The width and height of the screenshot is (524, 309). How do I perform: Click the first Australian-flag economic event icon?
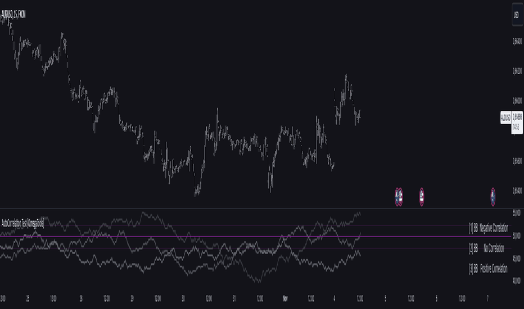pyautogui.click(x=397, y=197)
